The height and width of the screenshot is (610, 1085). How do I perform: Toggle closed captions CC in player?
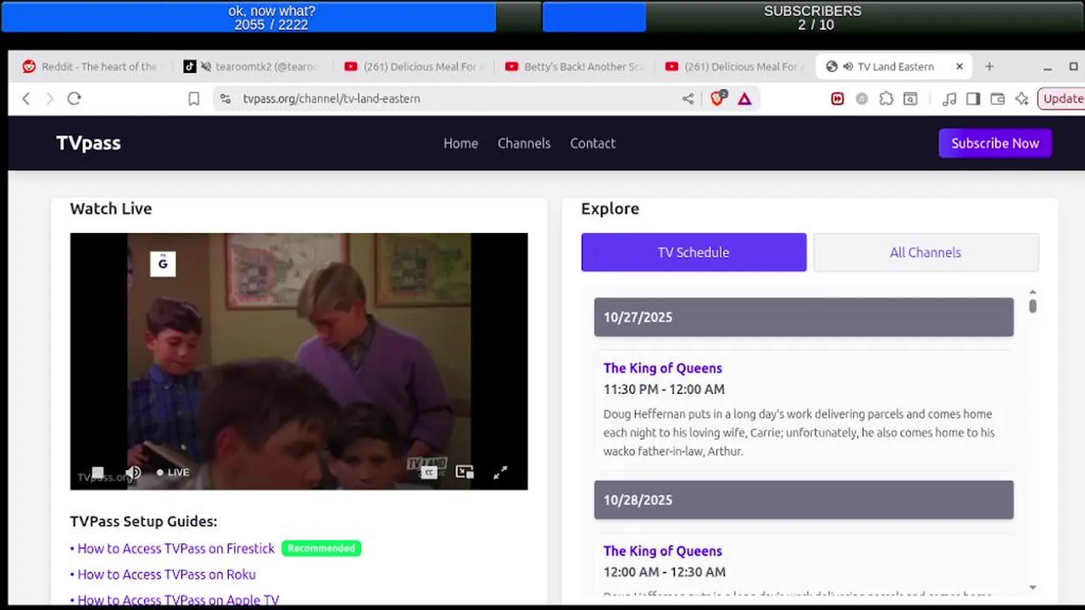(429, 473)
